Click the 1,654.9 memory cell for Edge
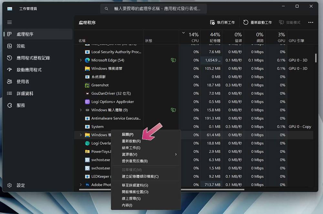 click(211, 60)
